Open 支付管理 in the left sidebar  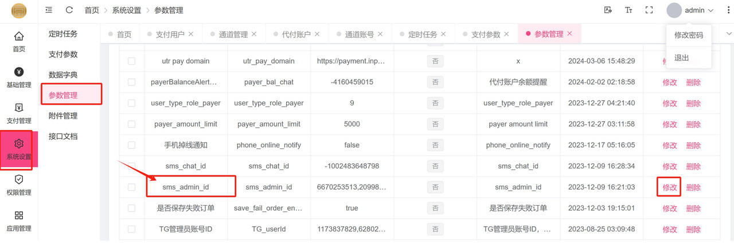19,113
